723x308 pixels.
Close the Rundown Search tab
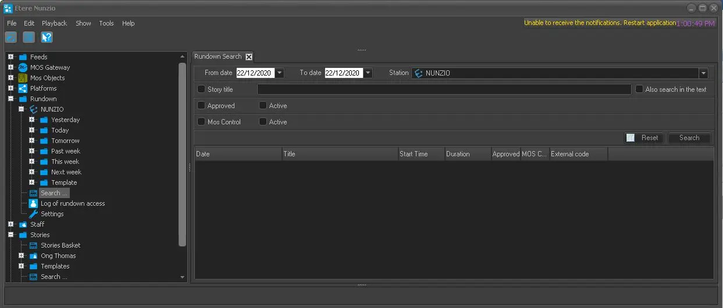(x=249, y=56)
